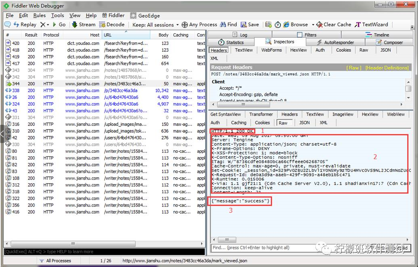Click the comment bubble toolbar icon
The image size is (418, 267).
8,25
